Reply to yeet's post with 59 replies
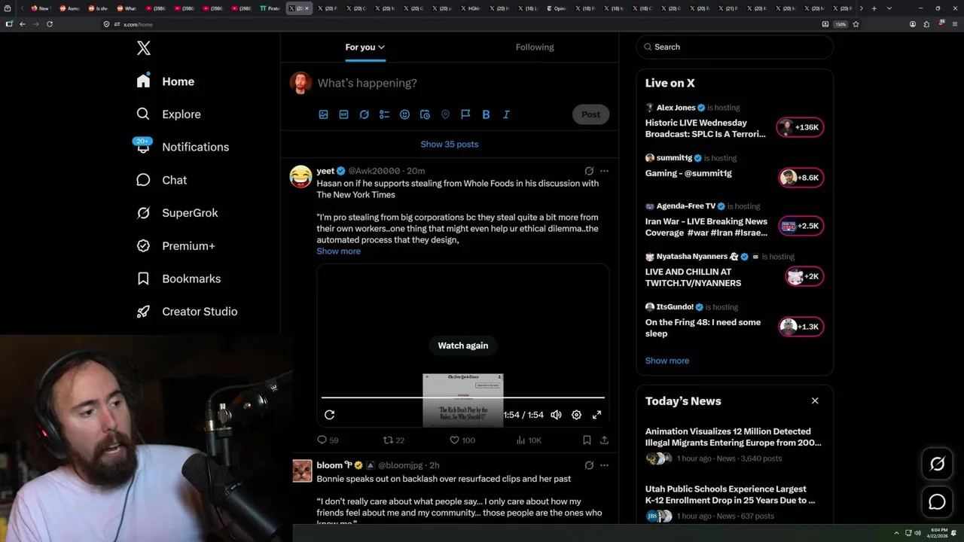This screenshot has height=542, width=964. click(328, 440)
